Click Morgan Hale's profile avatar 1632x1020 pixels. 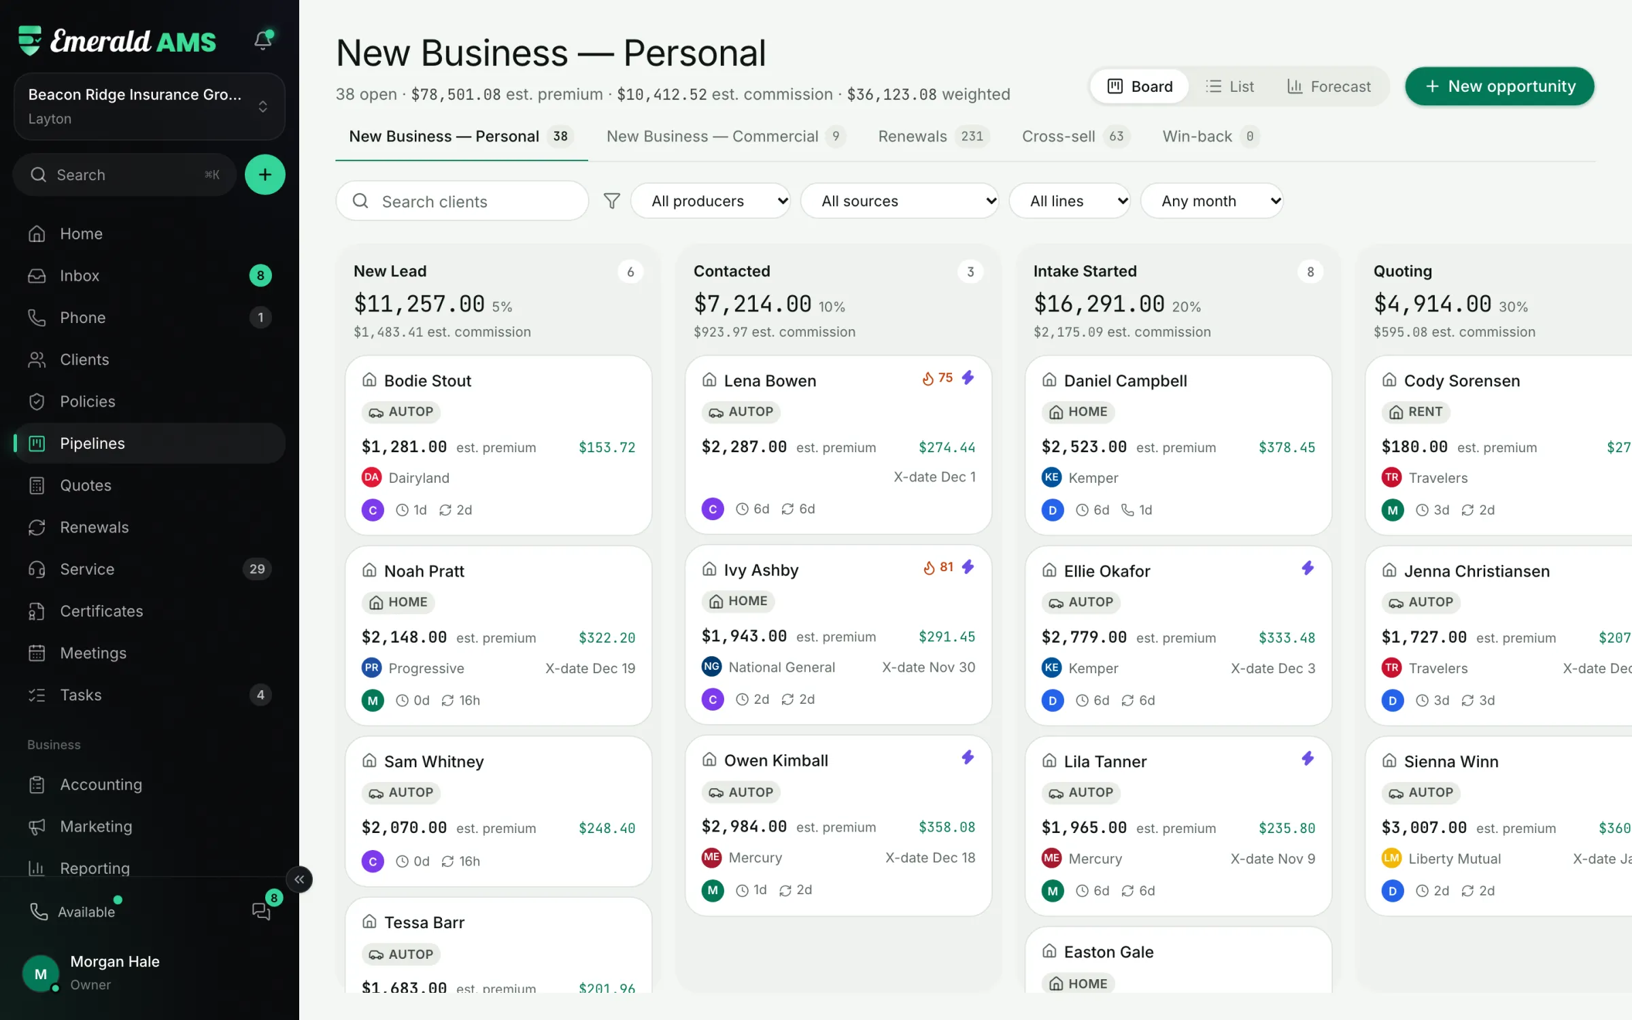[x=41, y=973]
